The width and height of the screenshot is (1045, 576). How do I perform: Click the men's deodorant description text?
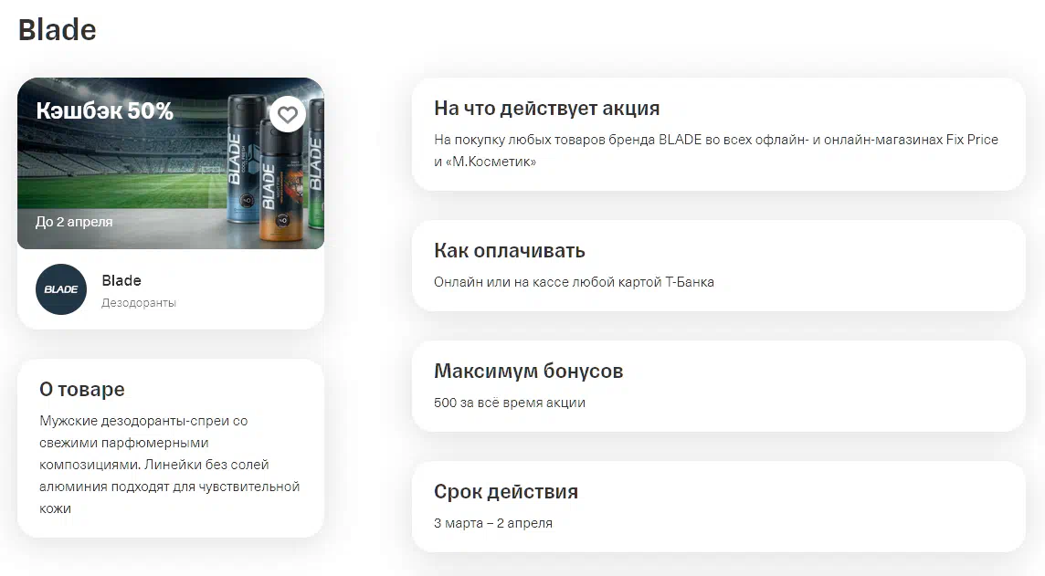coord(169,465)
